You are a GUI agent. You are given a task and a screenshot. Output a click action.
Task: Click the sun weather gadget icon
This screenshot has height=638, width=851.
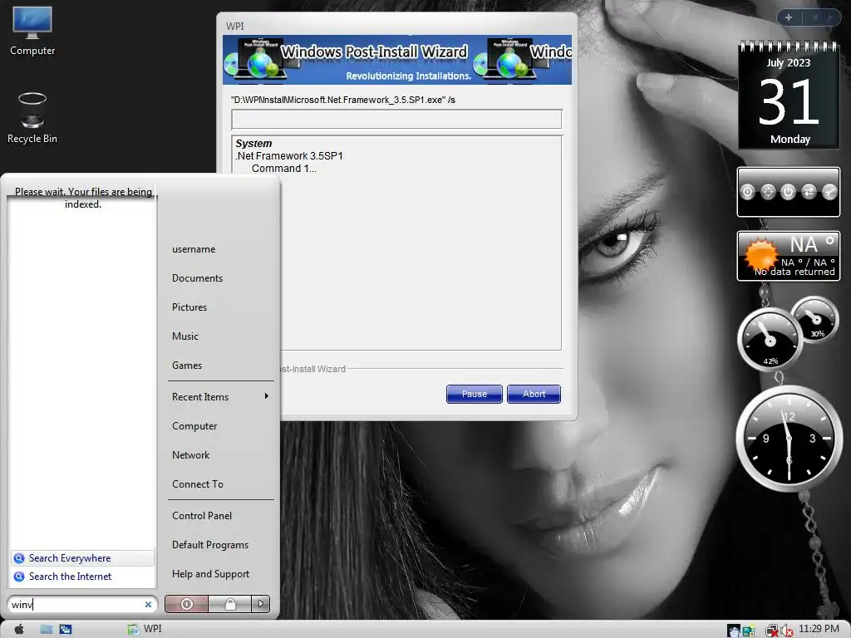click(x=761, y=254)
